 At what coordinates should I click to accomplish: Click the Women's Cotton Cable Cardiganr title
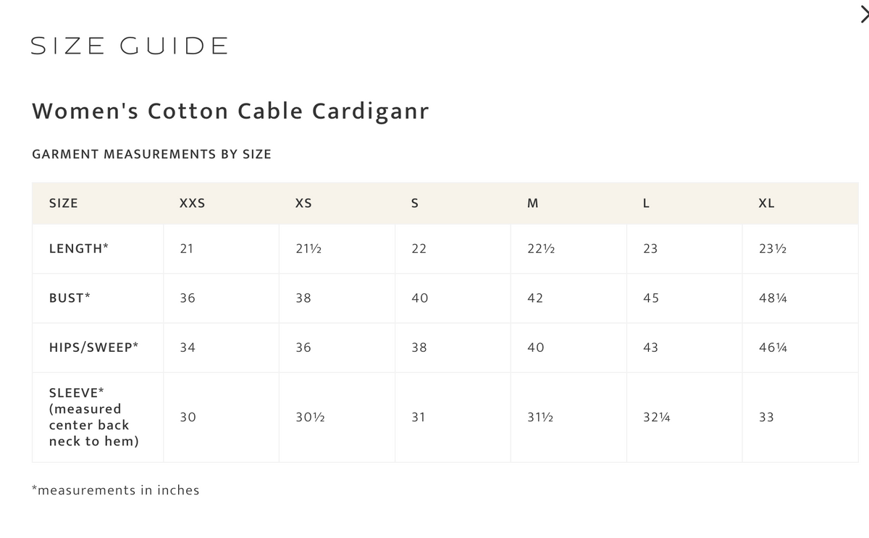click(230, 111)
